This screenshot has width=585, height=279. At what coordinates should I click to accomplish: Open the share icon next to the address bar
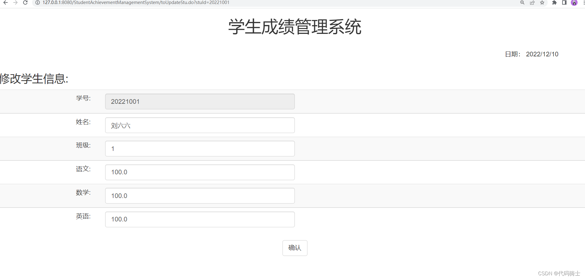(532, 2)
